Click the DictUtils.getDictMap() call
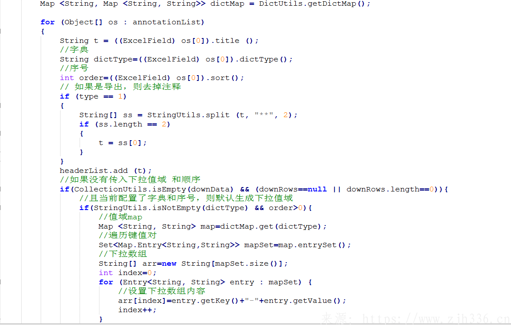The image size is (511, 325). pyautogui.click(x=314, y=4)
